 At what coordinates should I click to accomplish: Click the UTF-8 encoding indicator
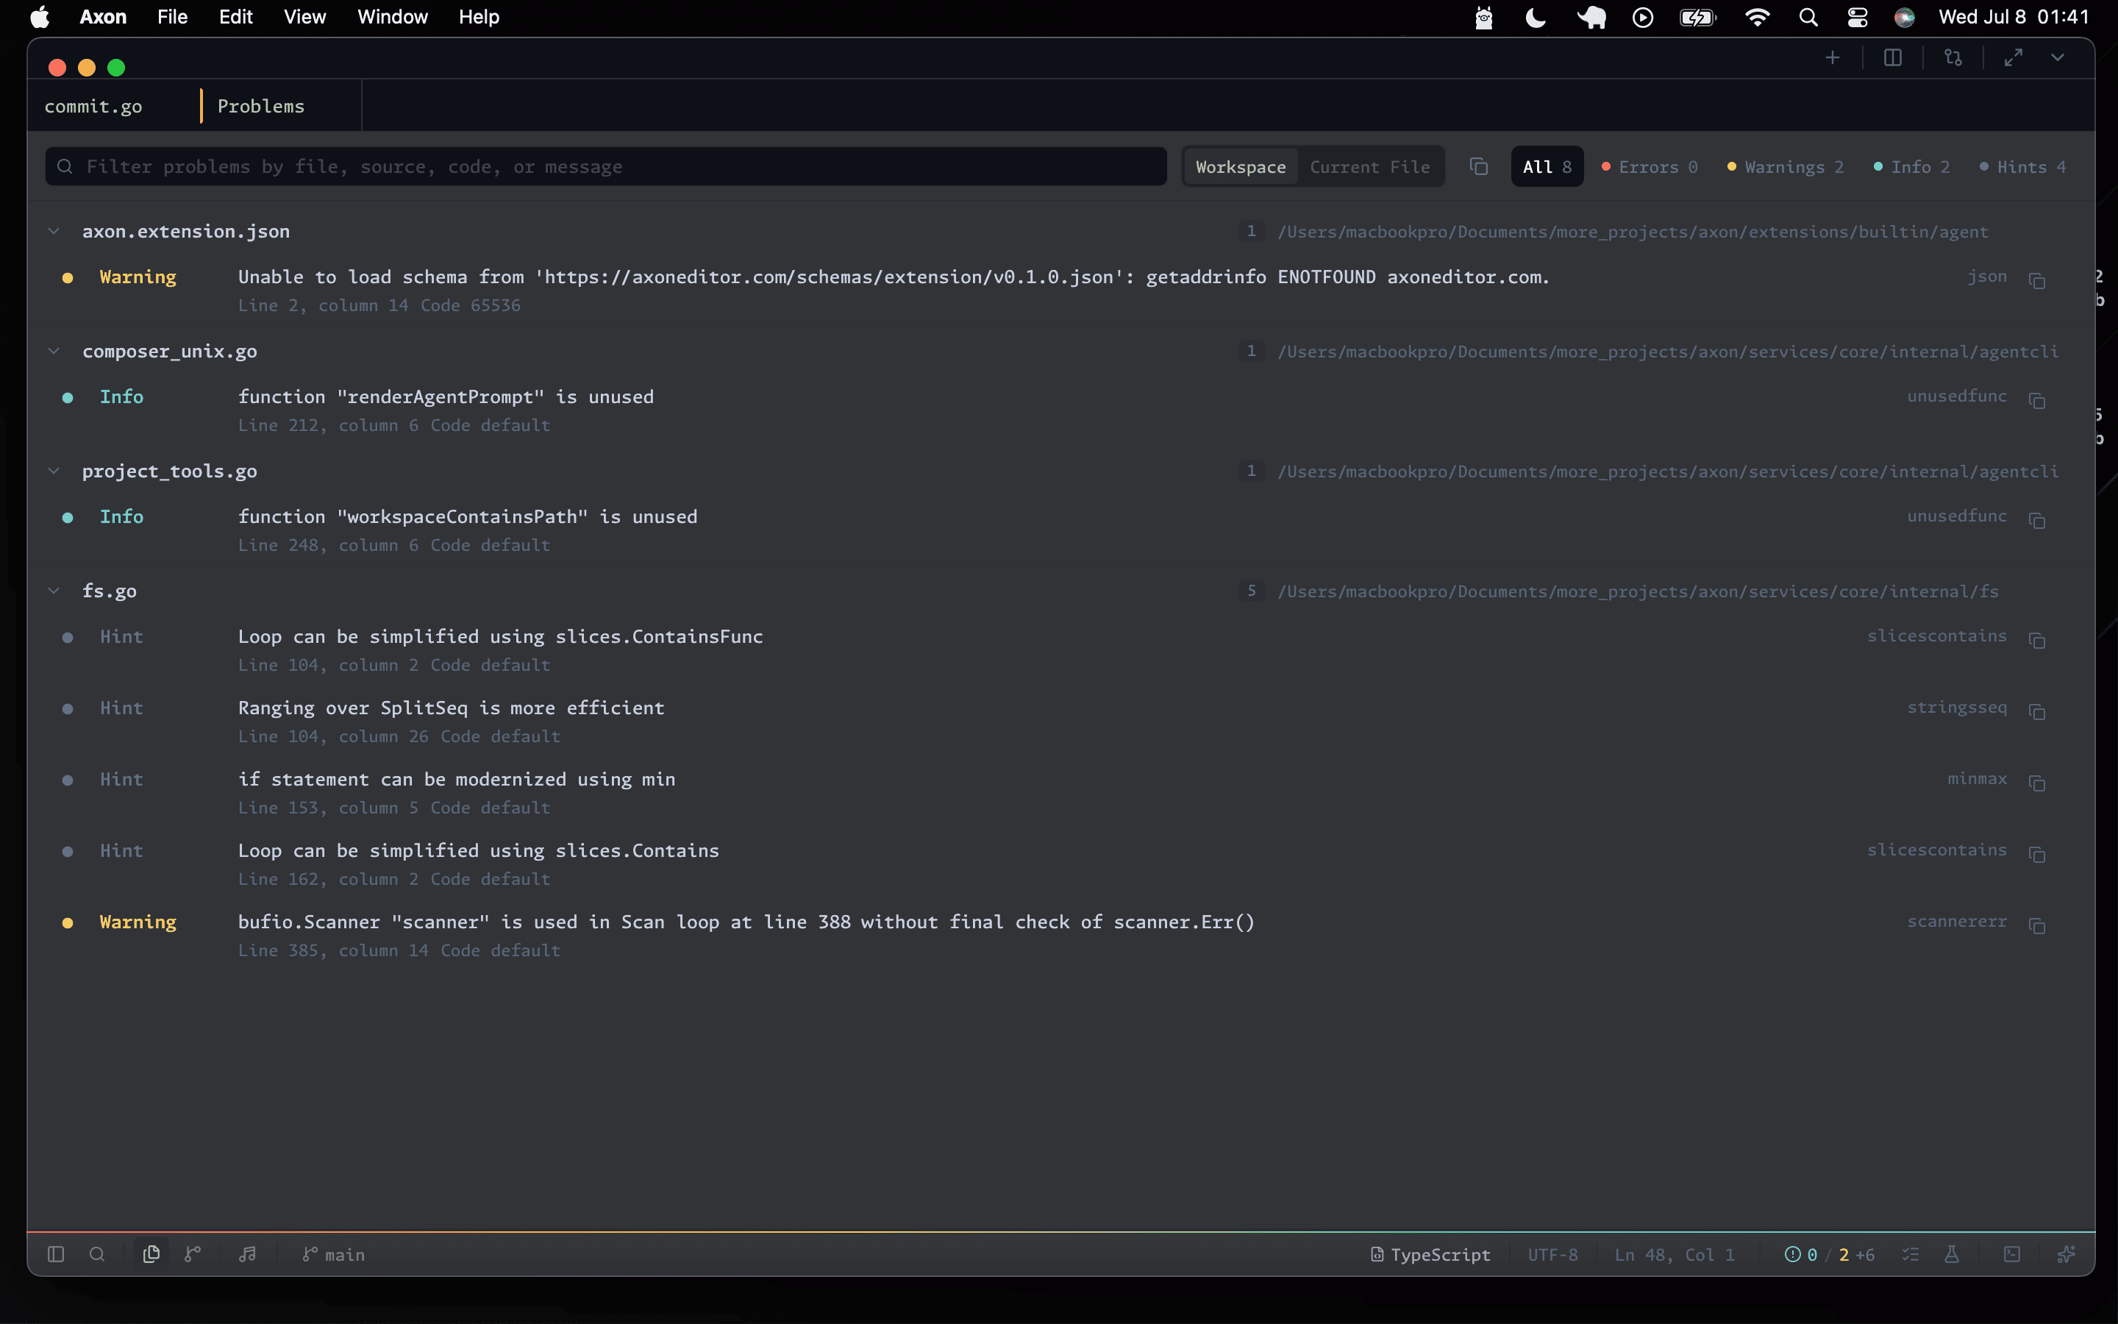(1552, 1254)
